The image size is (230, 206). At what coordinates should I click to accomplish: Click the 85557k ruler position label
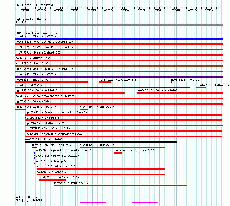(109, 11)
